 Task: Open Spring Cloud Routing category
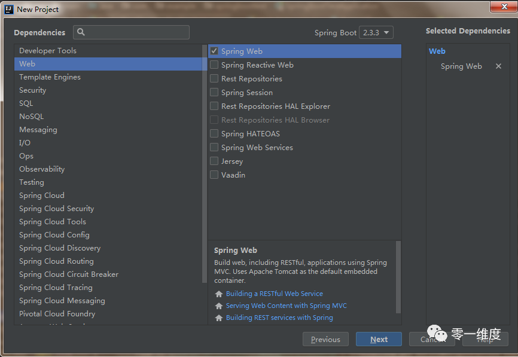pyautogui.click(x=108, y=261)
